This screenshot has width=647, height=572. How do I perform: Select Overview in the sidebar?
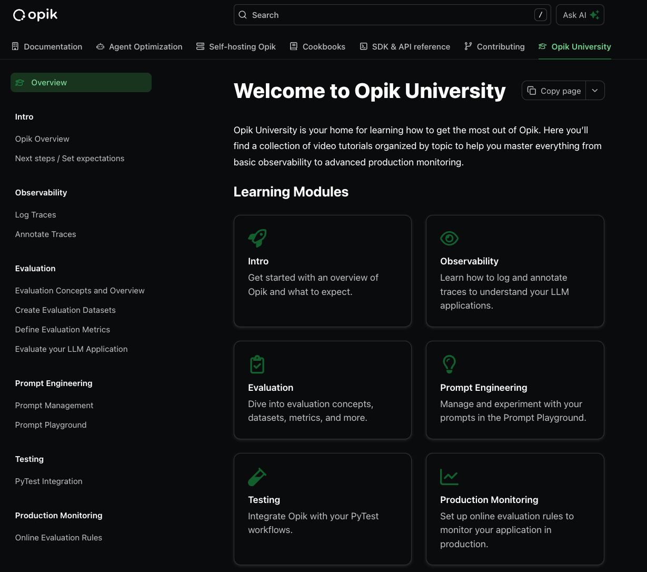click(81, 82)
